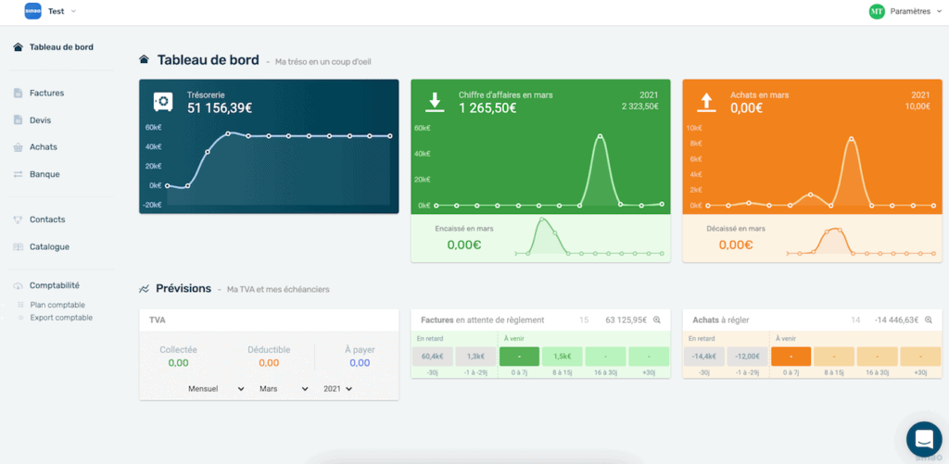Click the 1 265,50€ revenue amount

[489, 108]
